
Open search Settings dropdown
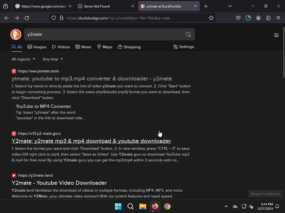184,47
